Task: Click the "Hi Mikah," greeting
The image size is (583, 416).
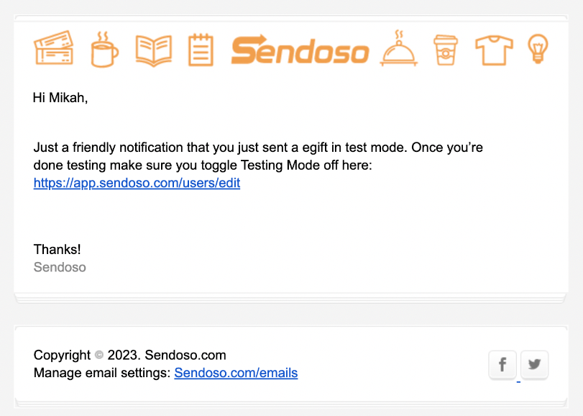Action: point(60,98)
